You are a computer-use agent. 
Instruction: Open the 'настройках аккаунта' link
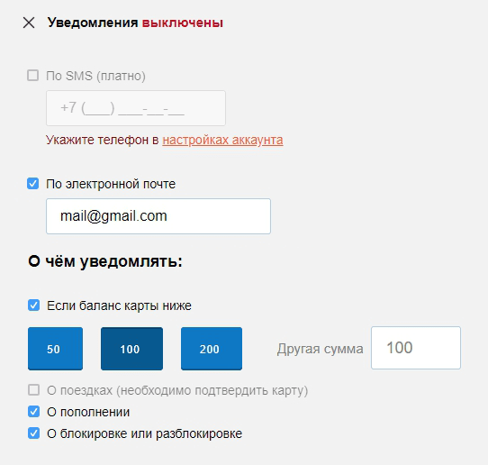222,140
